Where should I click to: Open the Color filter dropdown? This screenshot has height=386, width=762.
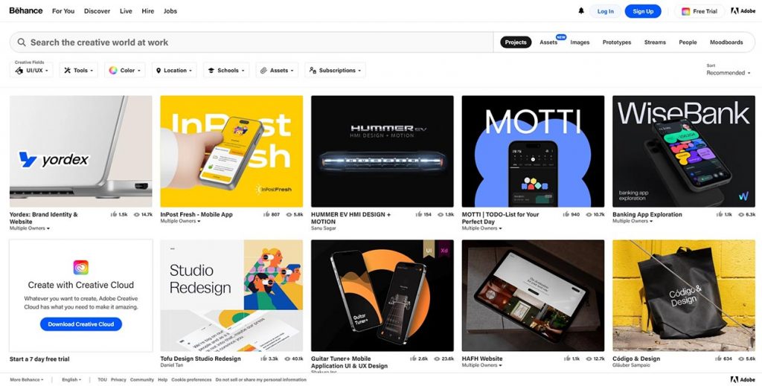pos(125,71)
